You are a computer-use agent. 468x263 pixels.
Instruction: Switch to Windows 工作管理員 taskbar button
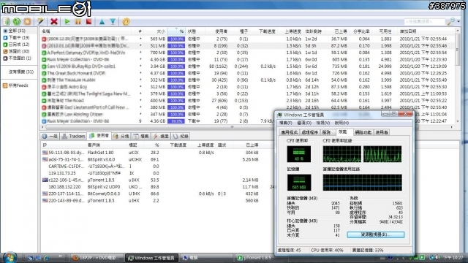[151, 258]
